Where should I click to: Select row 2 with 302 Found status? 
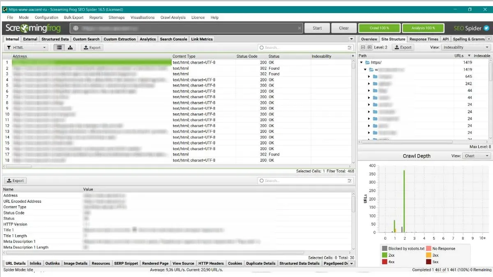[x=178, y=68]
